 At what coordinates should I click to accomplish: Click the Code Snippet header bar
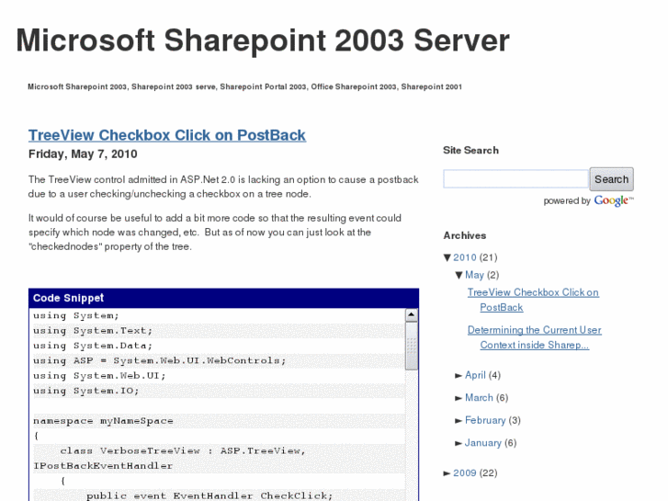pyautogui.click(x=223, y=298)
